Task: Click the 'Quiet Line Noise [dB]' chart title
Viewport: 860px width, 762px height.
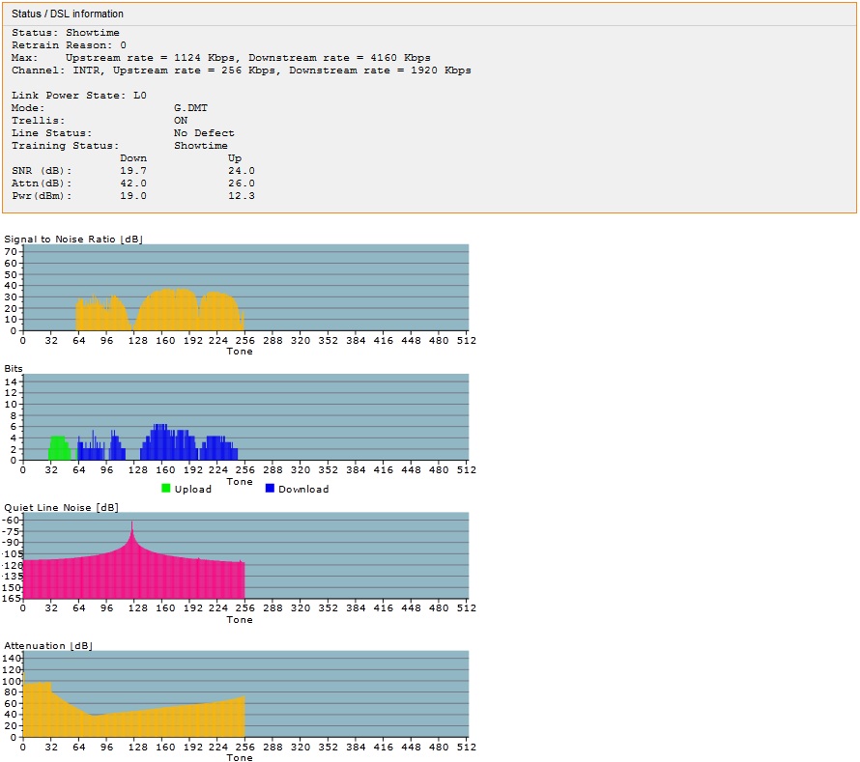Action: 61,507
